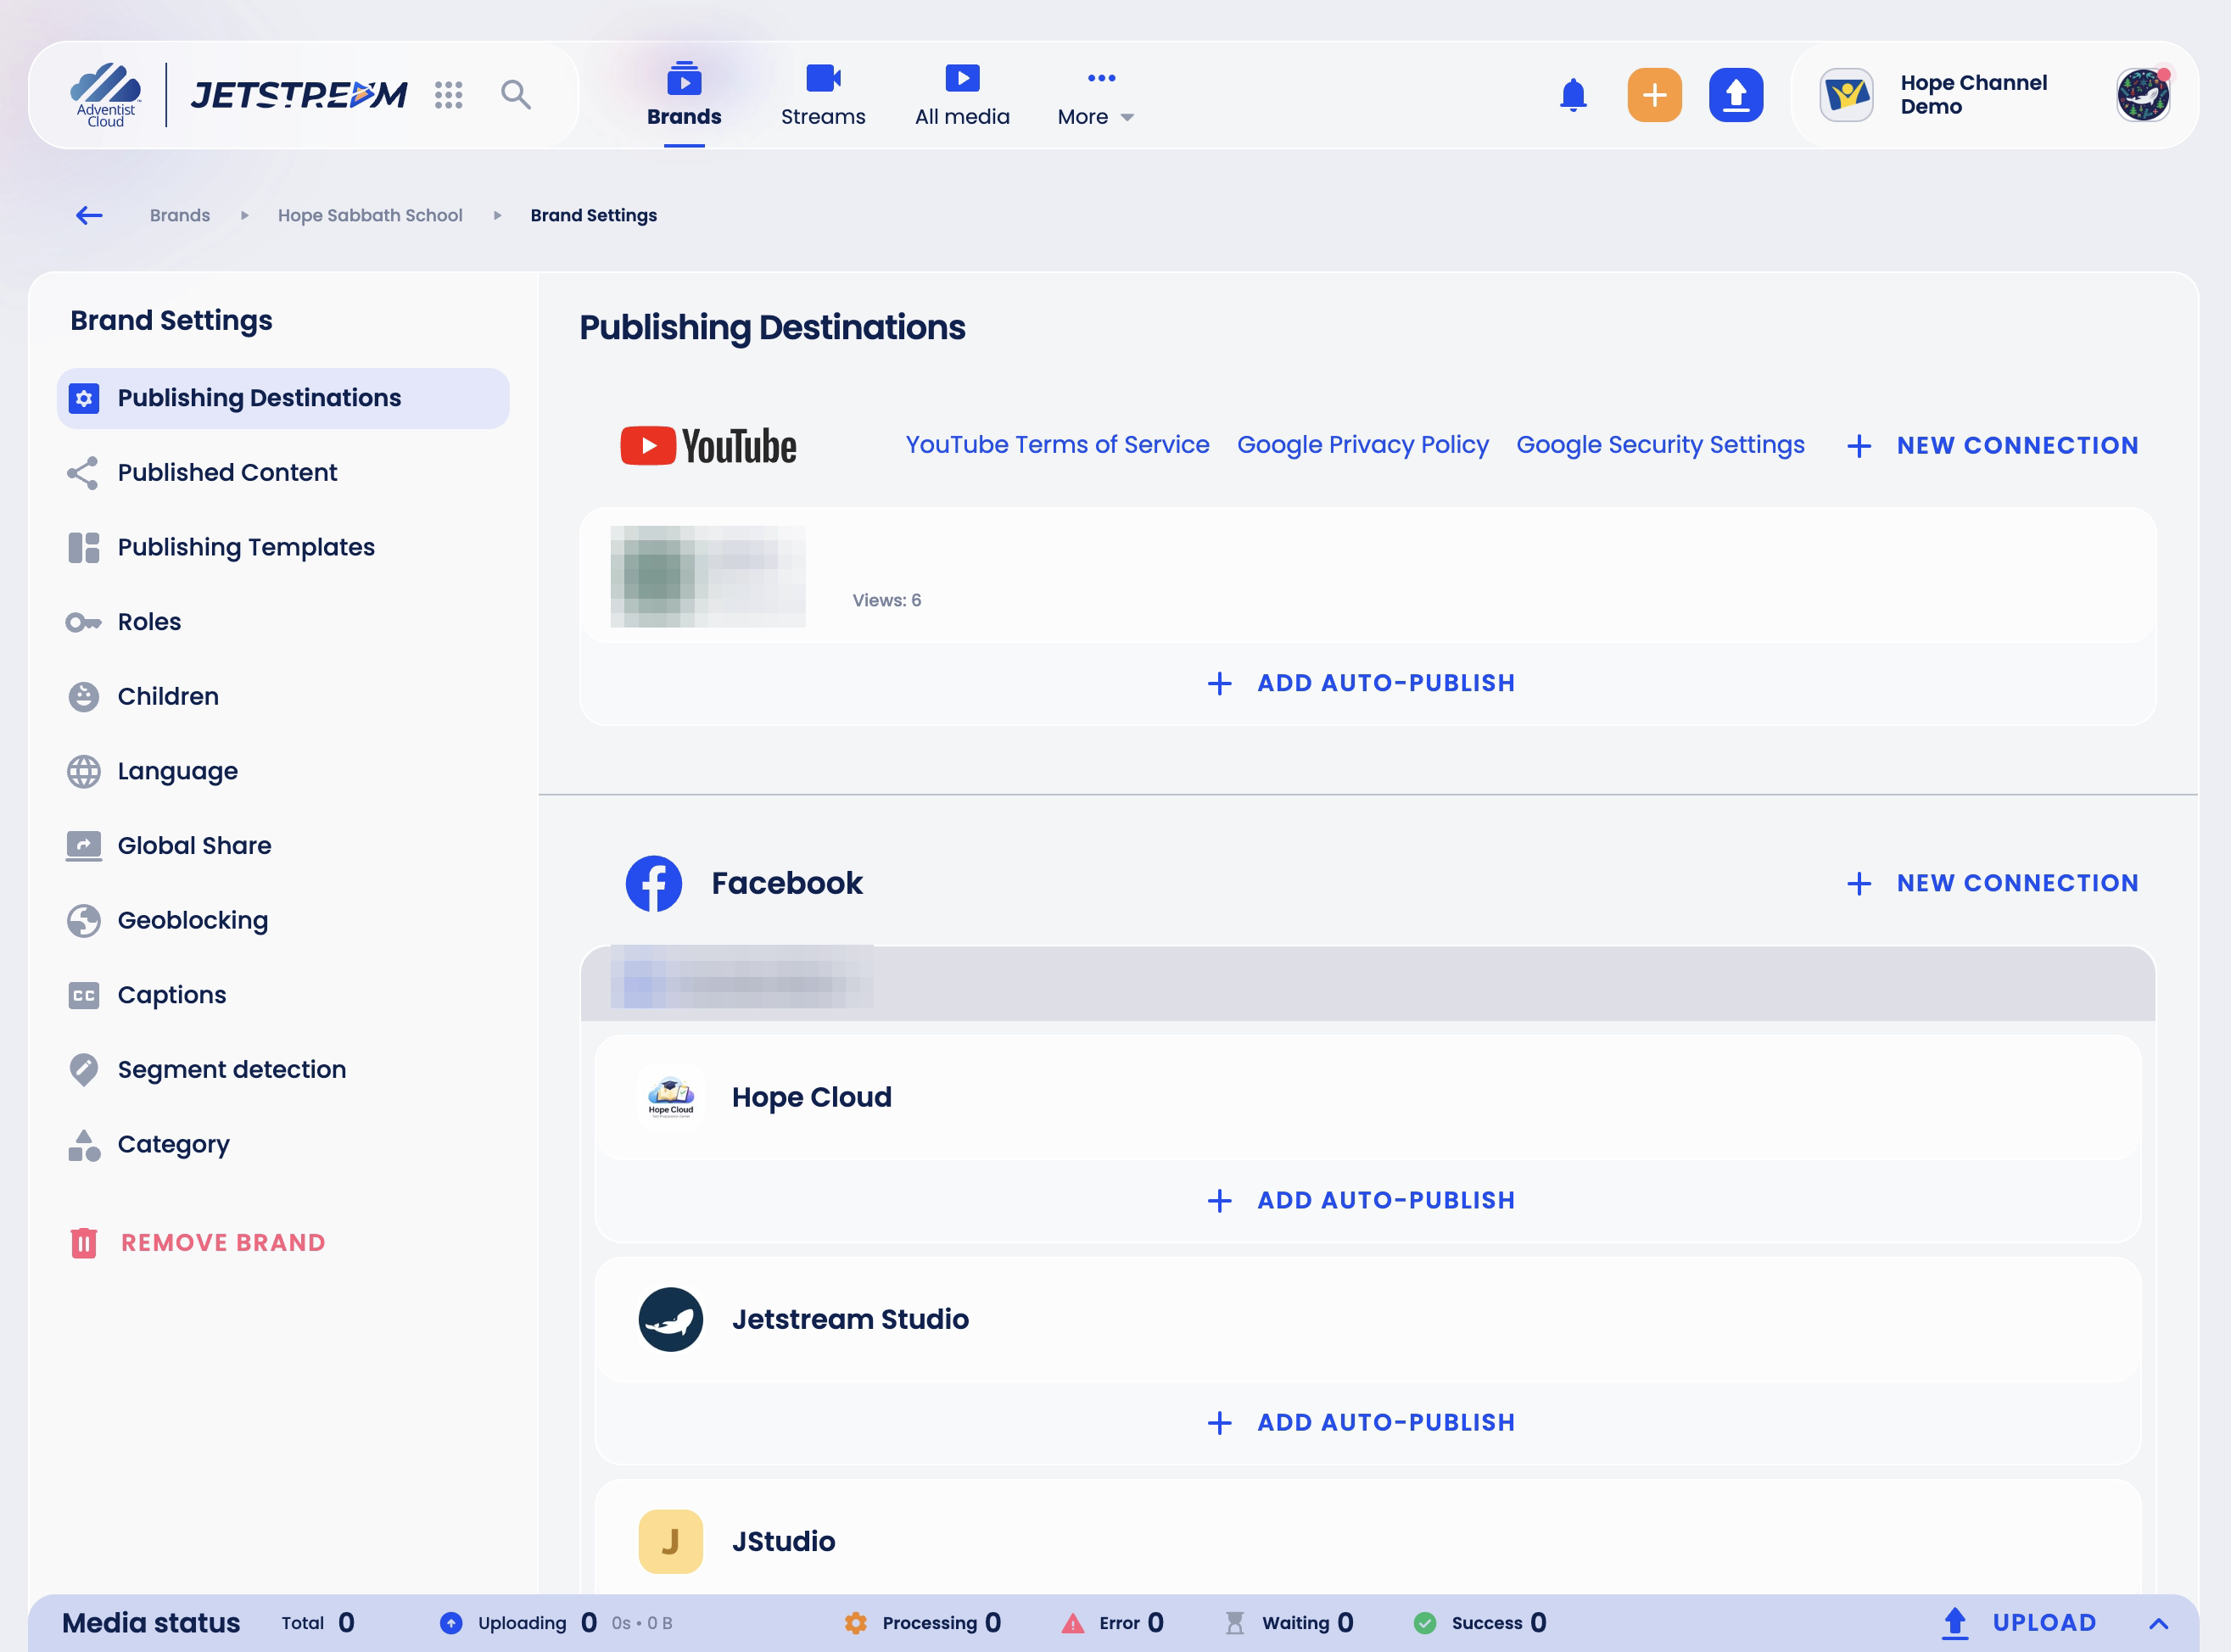Click the Uploading status icon
The width and height of the screenshot is (2231, 1652).
[451, 1623]
